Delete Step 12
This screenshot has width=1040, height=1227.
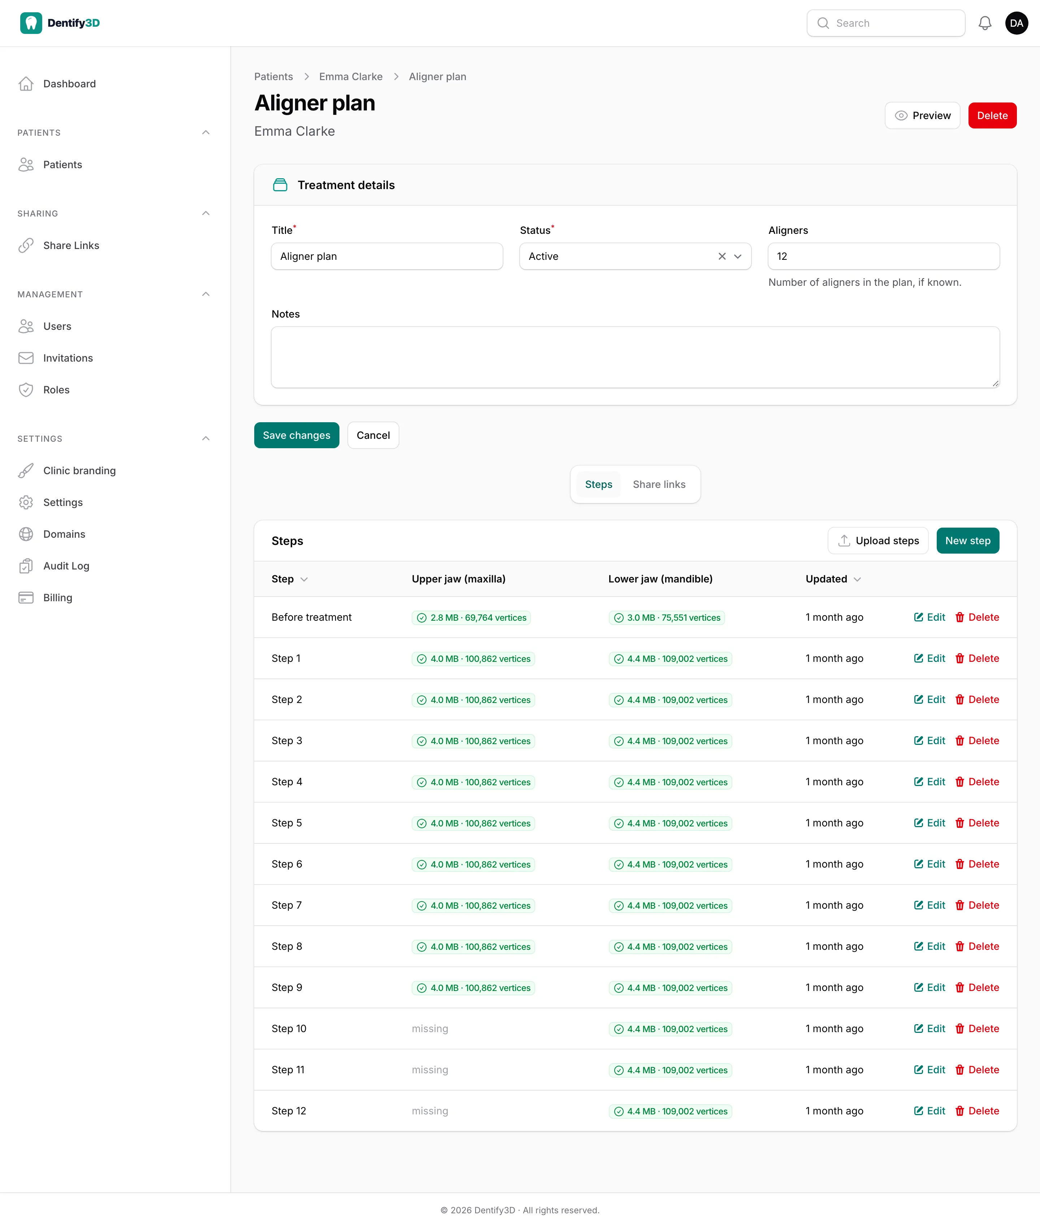(977, 1110)
